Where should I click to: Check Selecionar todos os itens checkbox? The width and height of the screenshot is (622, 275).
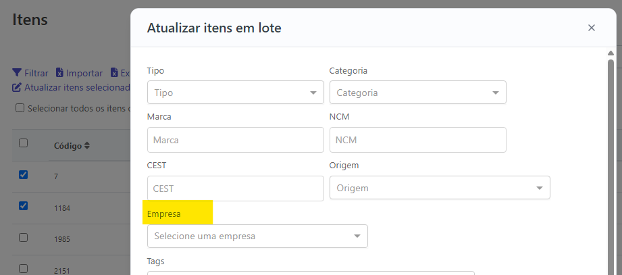20,108
